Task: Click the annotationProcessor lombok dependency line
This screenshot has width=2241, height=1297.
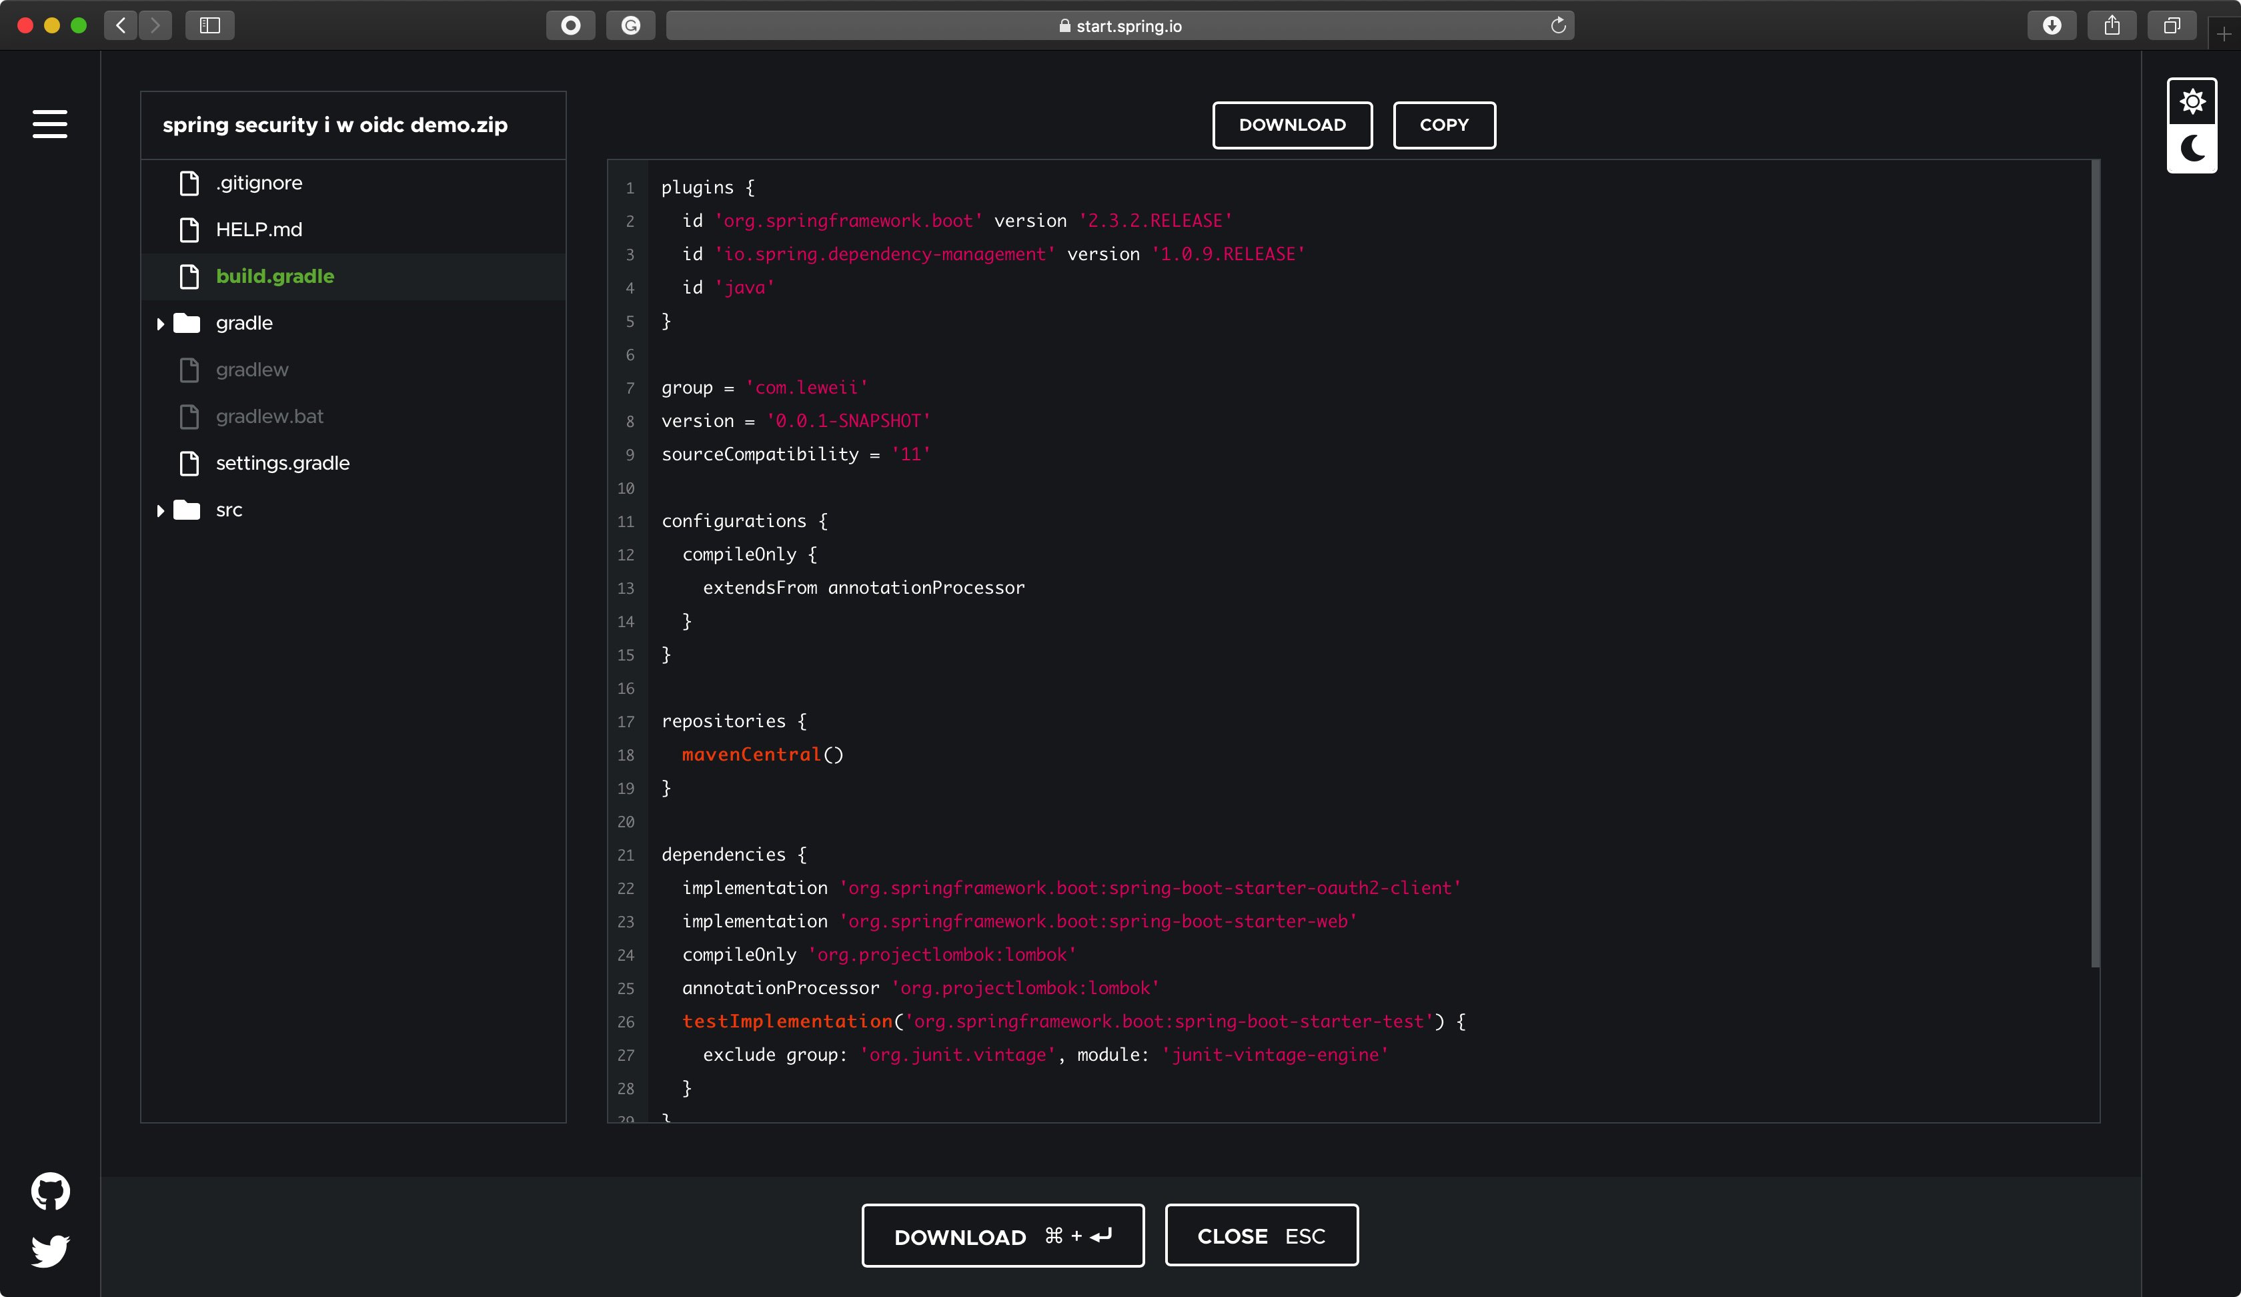Action: (x=921, y=988)
